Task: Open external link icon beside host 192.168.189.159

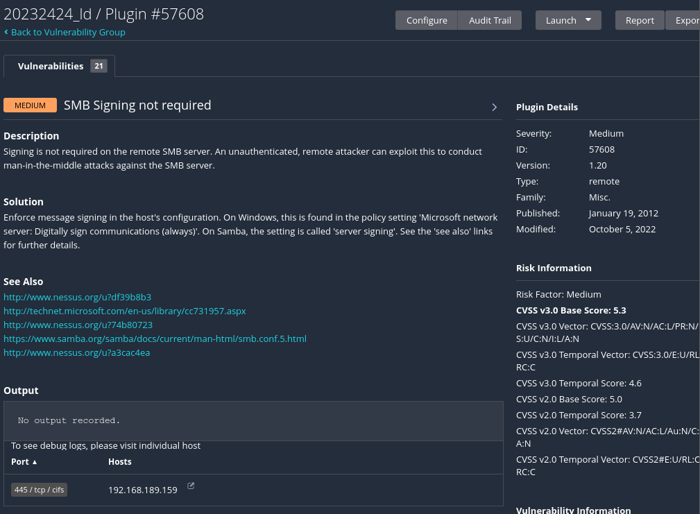Action: tap(191, 486)
